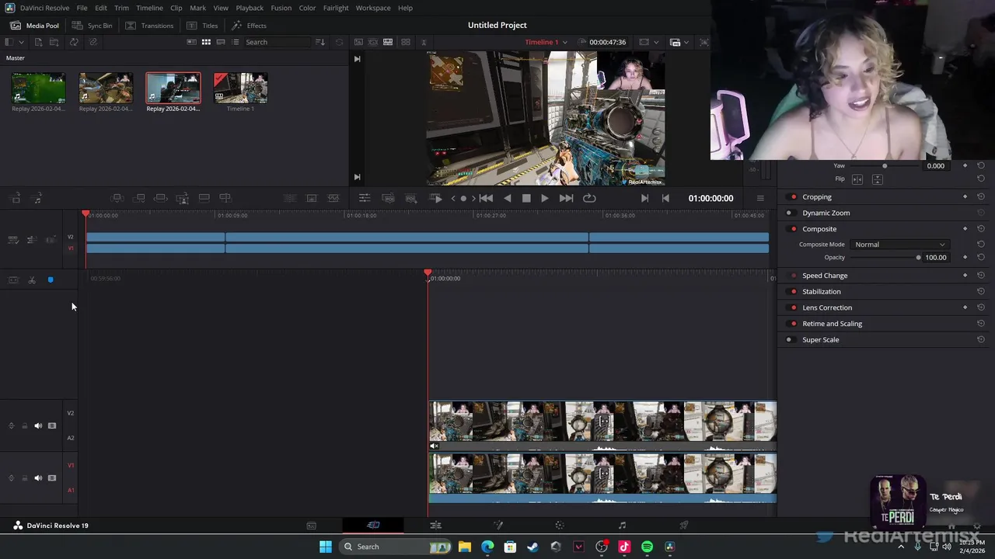Switch Media Pool to list view
This screenshot has width=995, height=559.
click(x=236, y=42)
